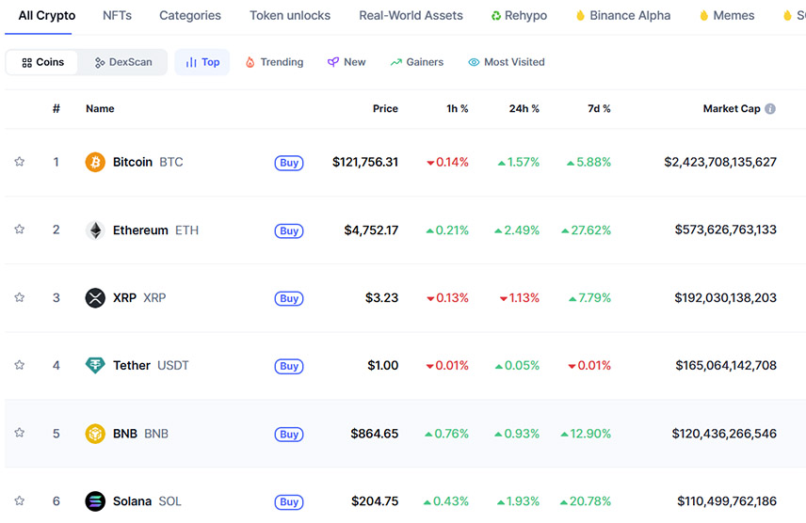
Task: Toggle the Tether watchlist star
Action: click(x=20, y=365)
